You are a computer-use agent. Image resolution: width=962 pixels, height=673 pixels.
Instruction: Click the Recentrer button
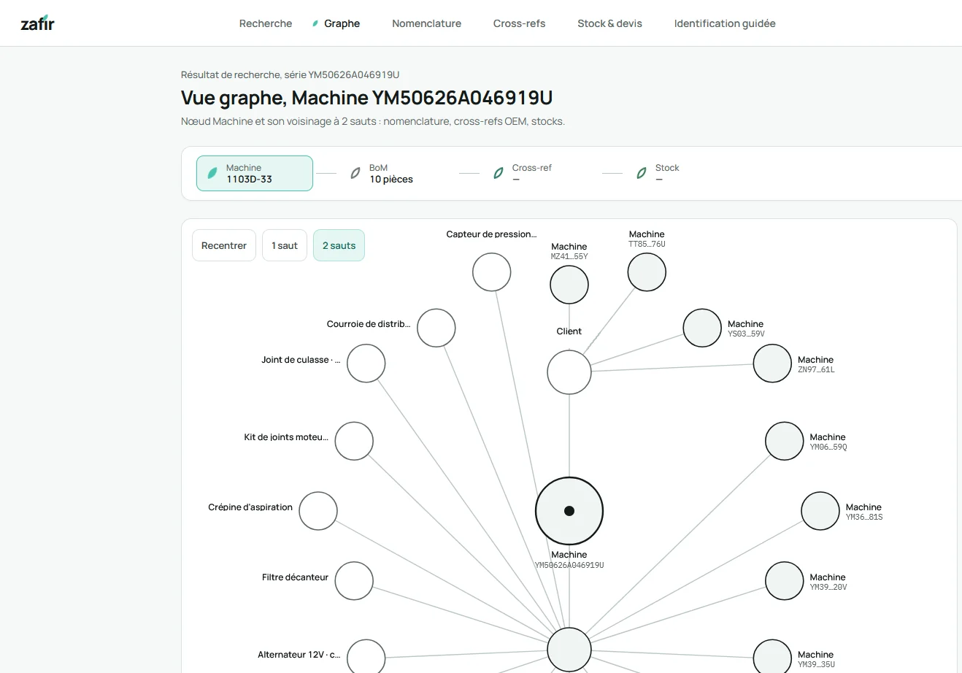pyautogui.click(x=224, y=245)
